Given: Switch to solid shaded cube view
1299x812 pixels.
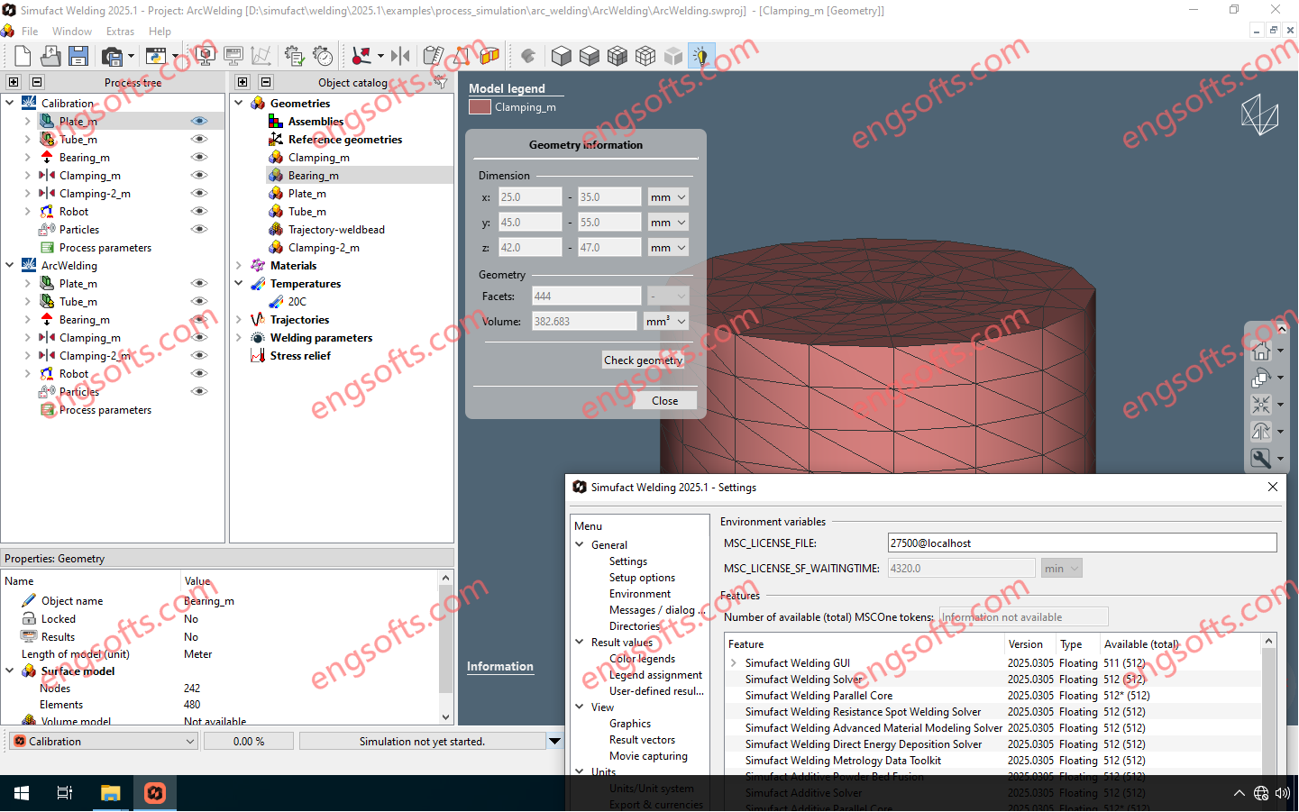Looking at the screenshot, I should [562, 56].
